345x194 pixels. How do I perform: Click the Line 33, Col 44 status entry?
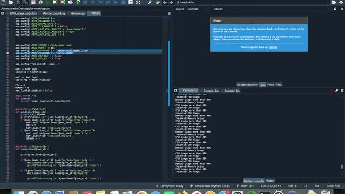click(271, 186)
